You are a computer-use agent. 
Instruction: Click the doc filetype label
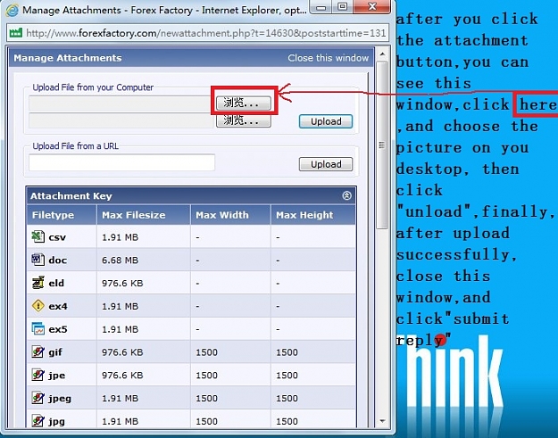(58, 260)
